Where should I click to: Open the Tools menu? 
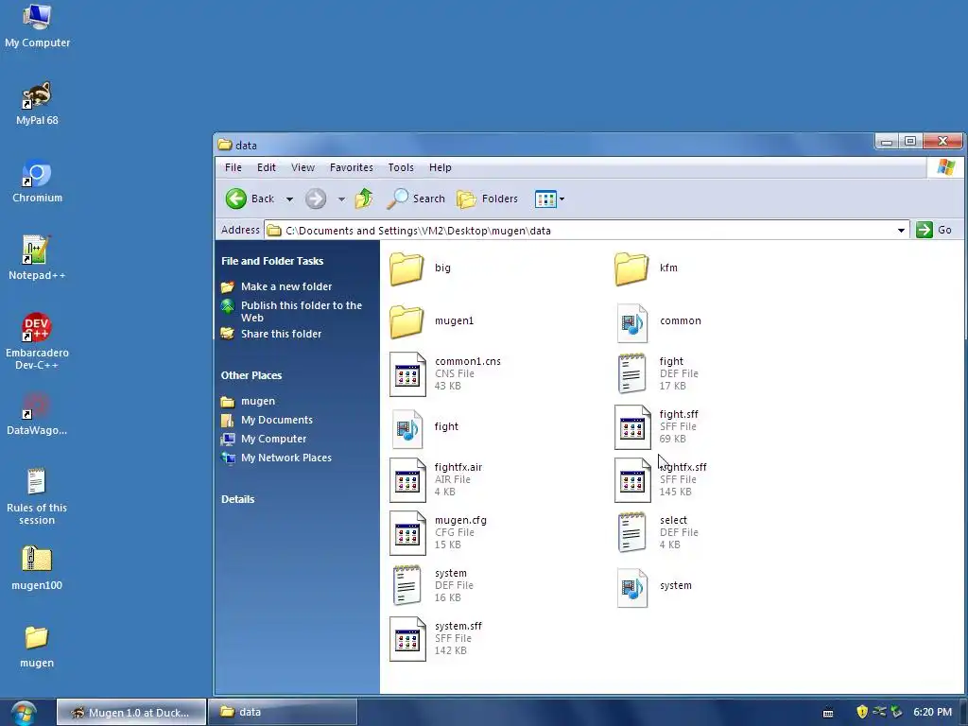tap(401, 167)
